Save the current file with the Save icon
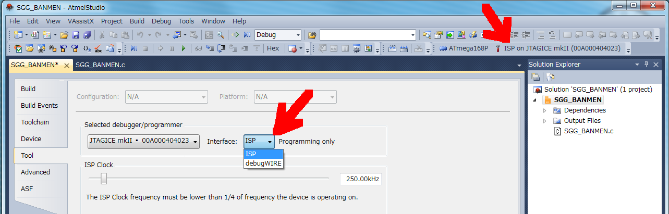 coord(76,35)
